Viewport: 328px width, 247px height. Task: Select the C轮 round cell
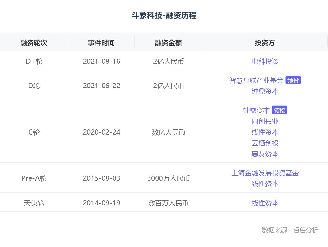click(x=34, y=132)
